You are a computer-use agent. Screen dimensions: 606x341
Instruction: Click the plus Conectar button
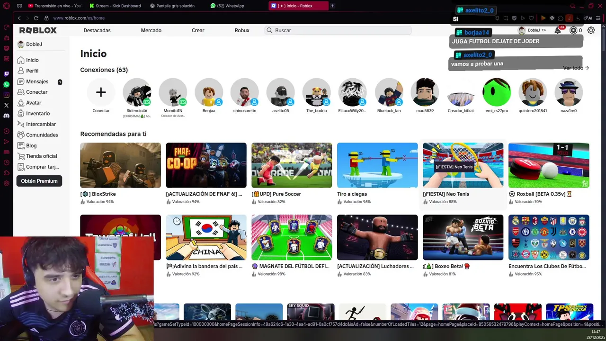coord(101,92)
